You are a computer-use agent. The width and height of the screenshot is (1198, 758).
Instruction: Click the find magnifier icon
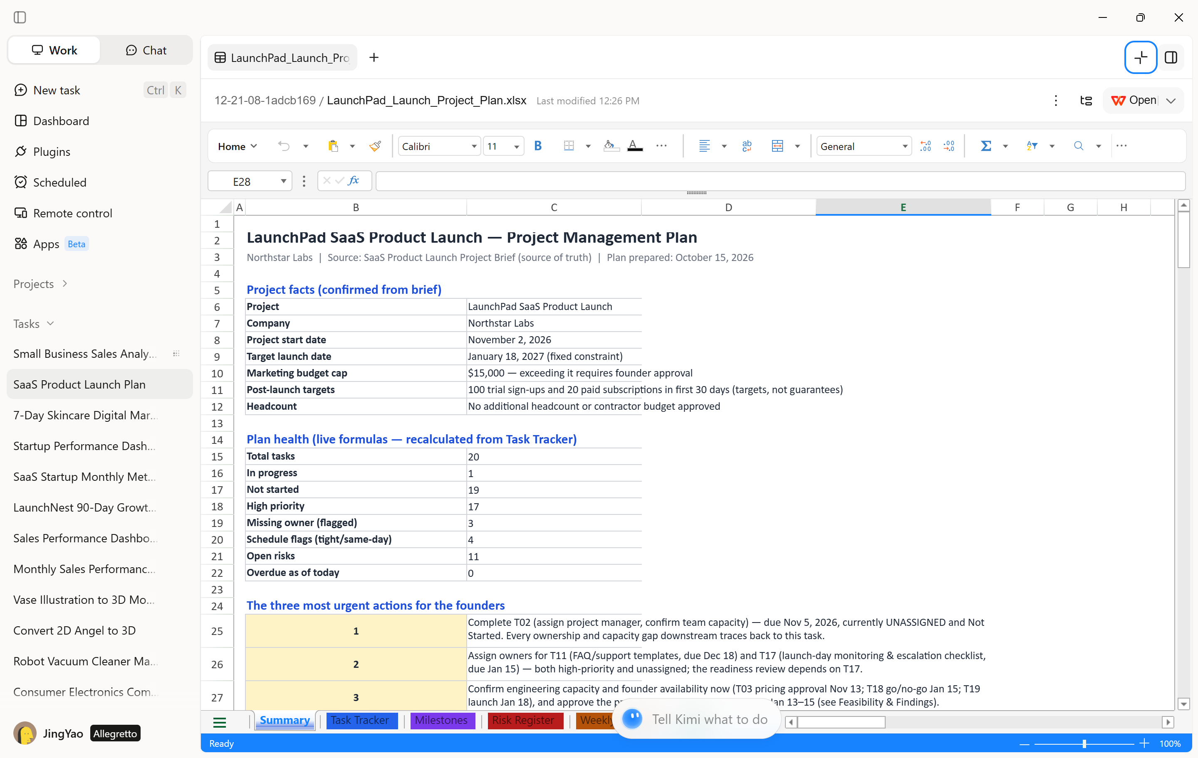click(x=1079, y=146)
